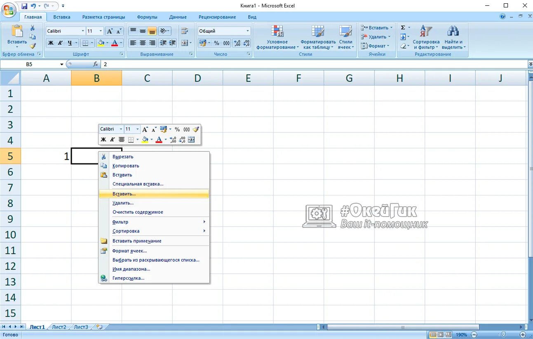
Task: Click the ribbon percent style button
Action: click(x=216, y=43)
